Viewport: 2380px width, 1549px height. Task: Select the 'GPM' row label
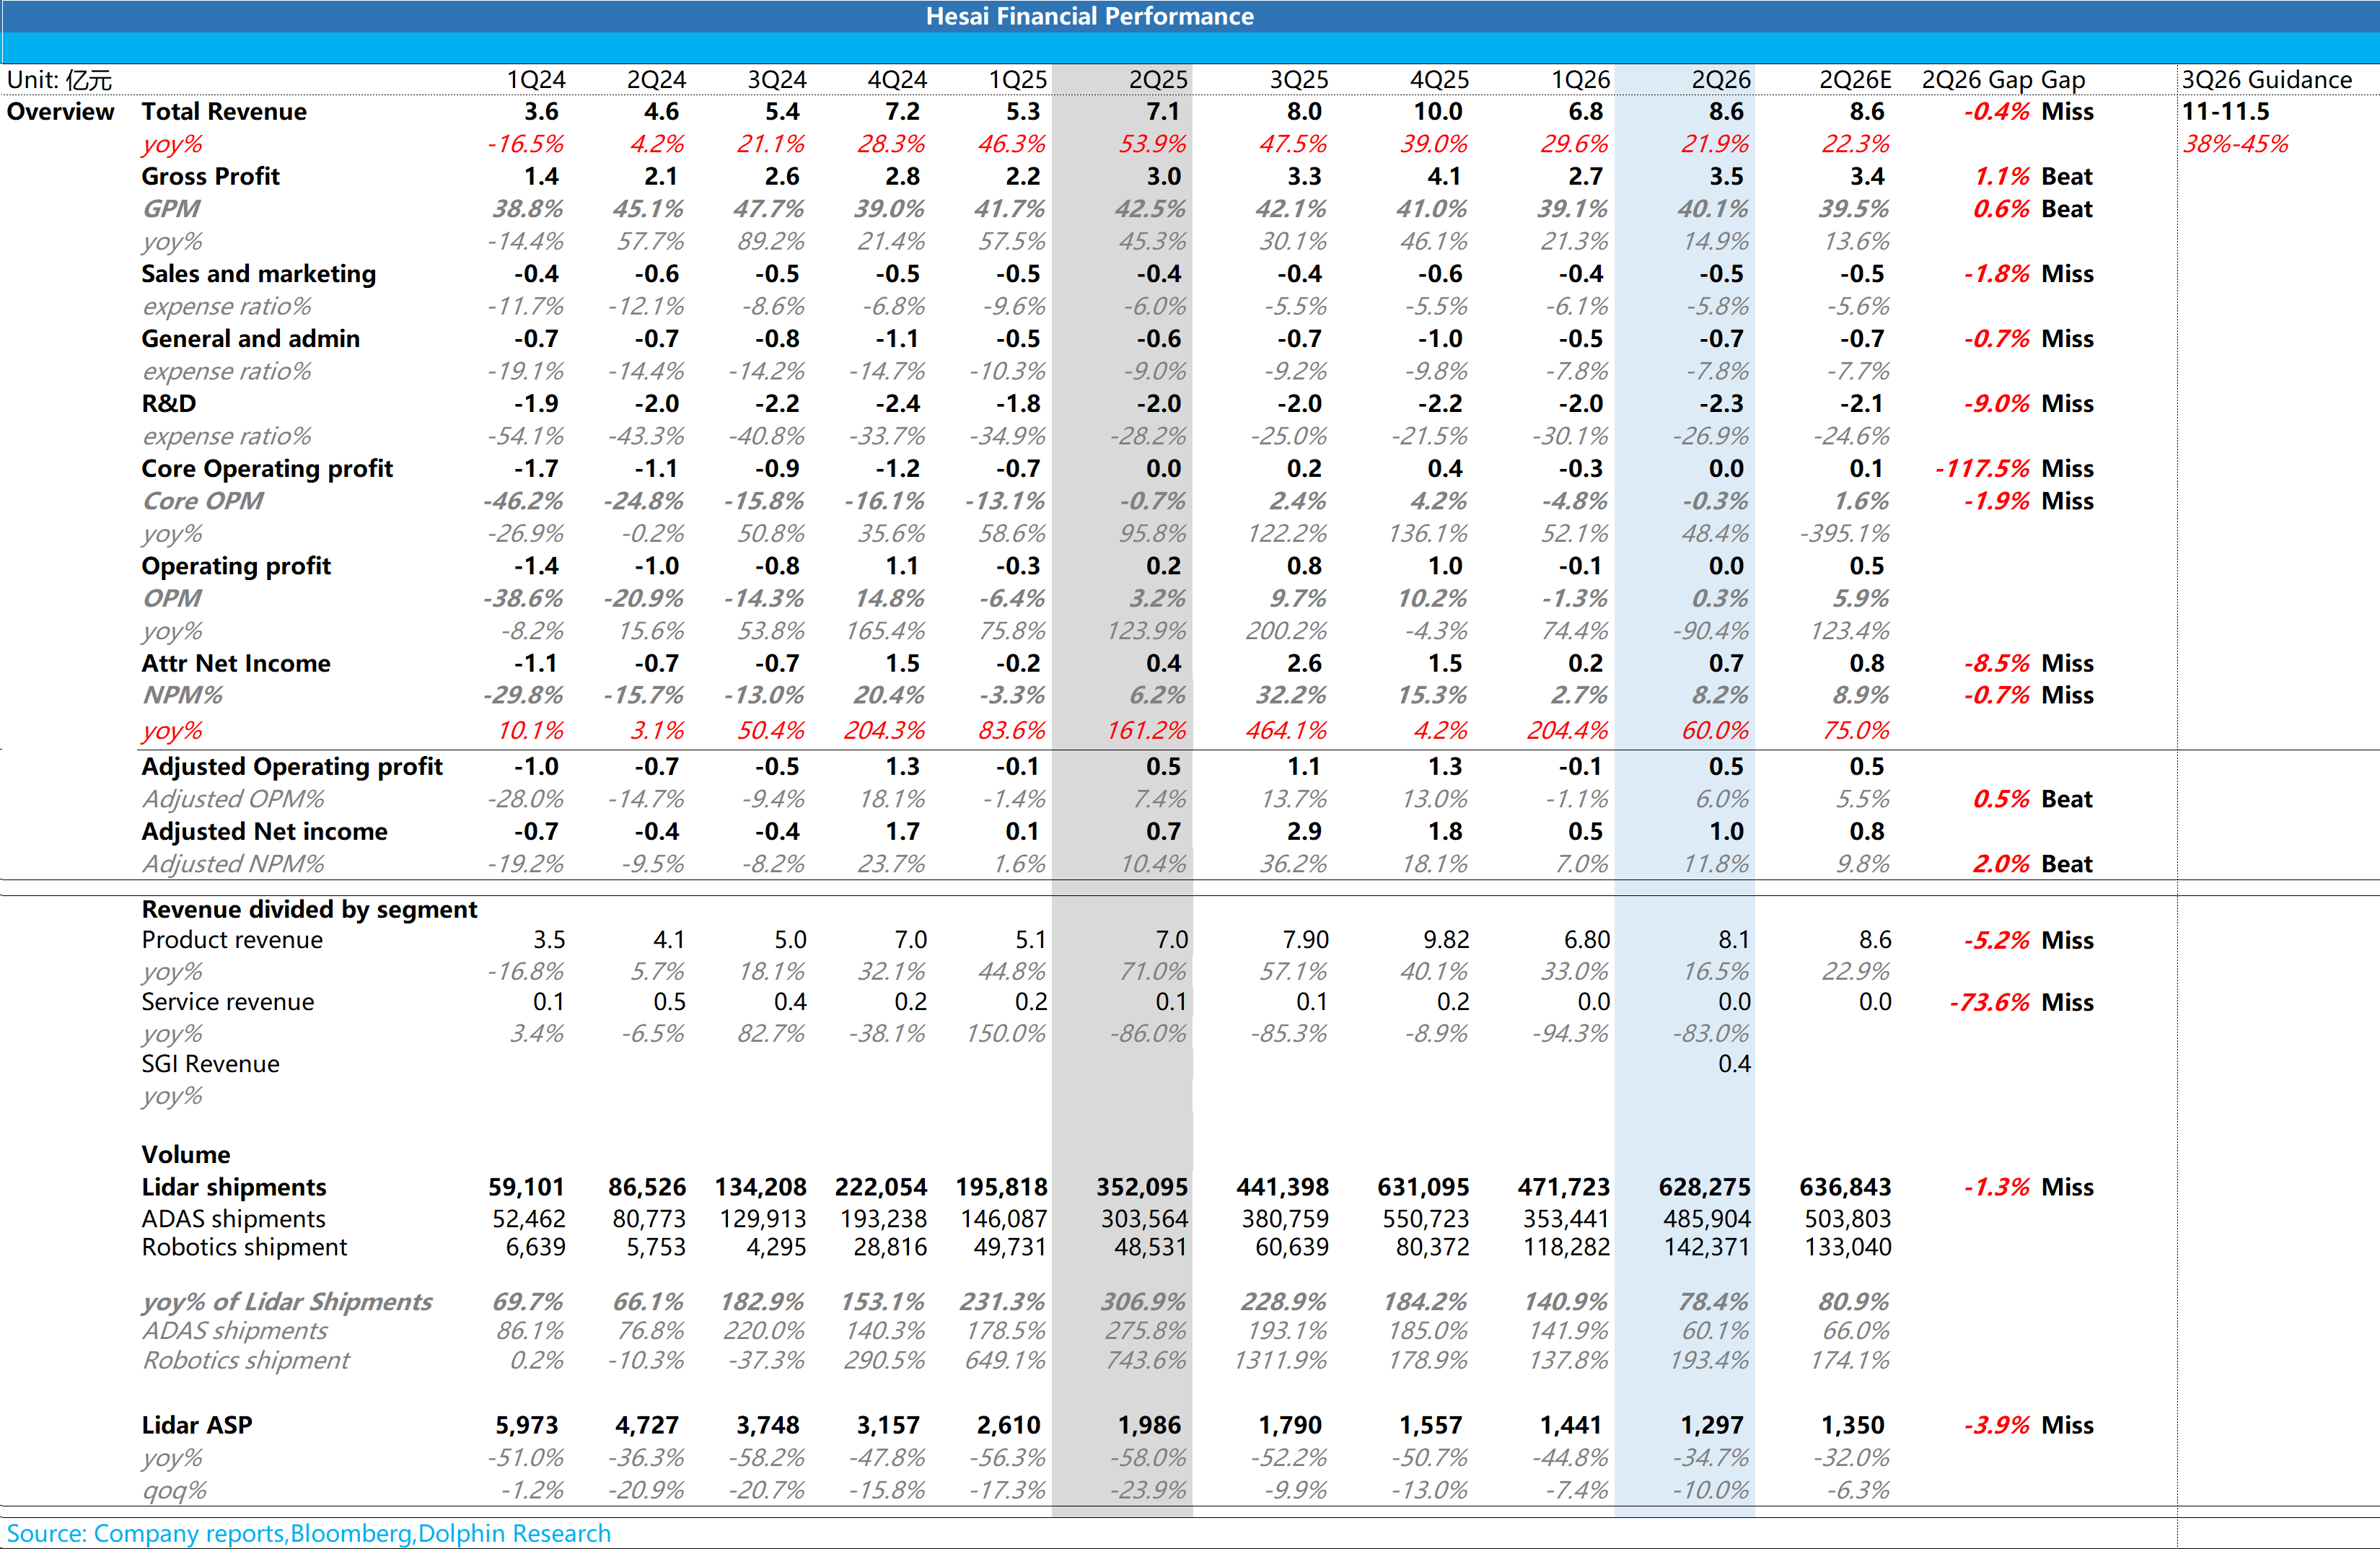tap(171, 209)
